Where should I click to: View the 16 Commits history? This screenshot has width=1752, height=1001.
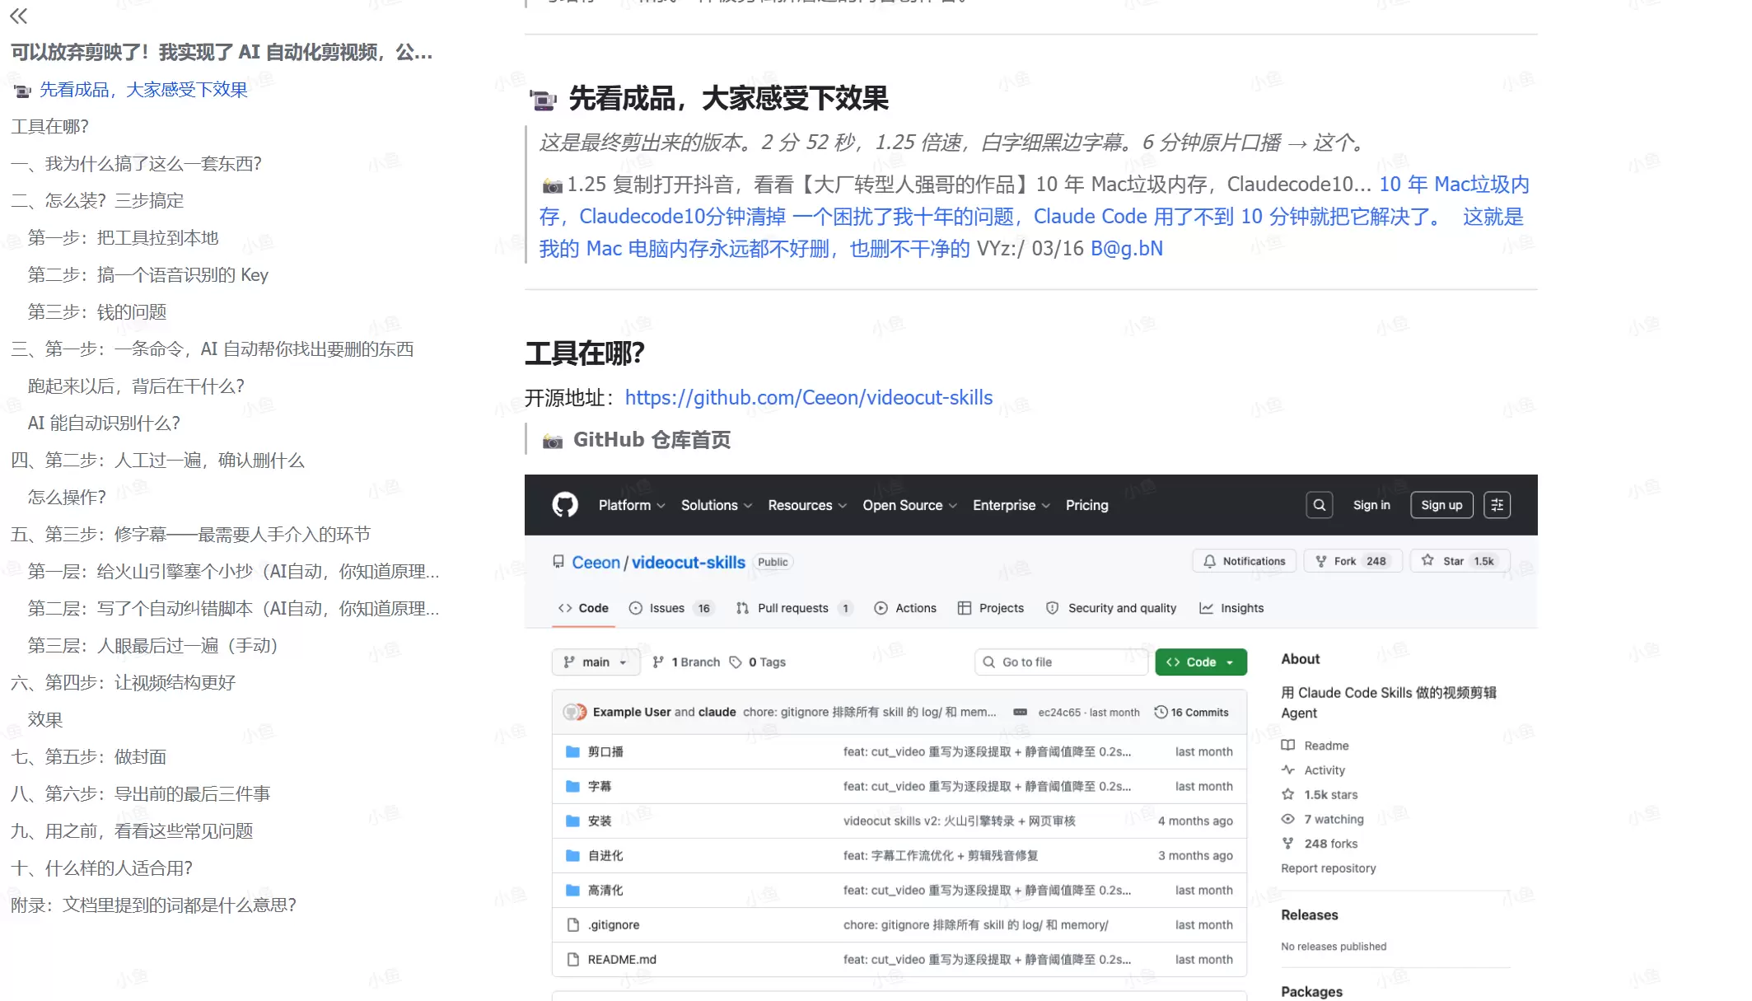(x=1191, y=712)
